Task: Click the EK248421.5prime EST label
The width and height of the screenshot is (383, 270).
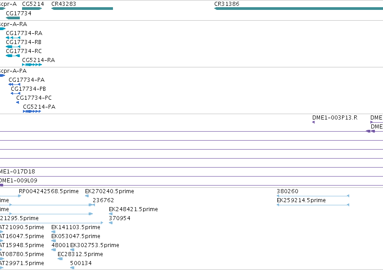Action: (x=133, y=209)
